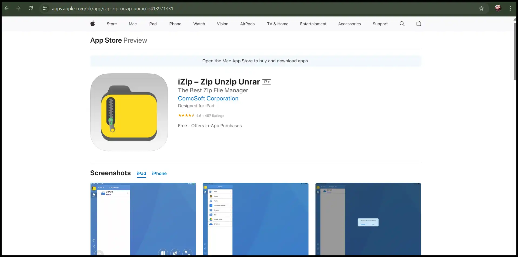Switch to the iPhone screenshots tab

tap(159, 173)
